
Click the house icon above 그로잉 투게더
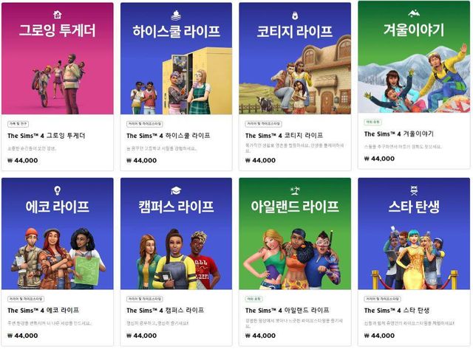[x=58, y=14]
